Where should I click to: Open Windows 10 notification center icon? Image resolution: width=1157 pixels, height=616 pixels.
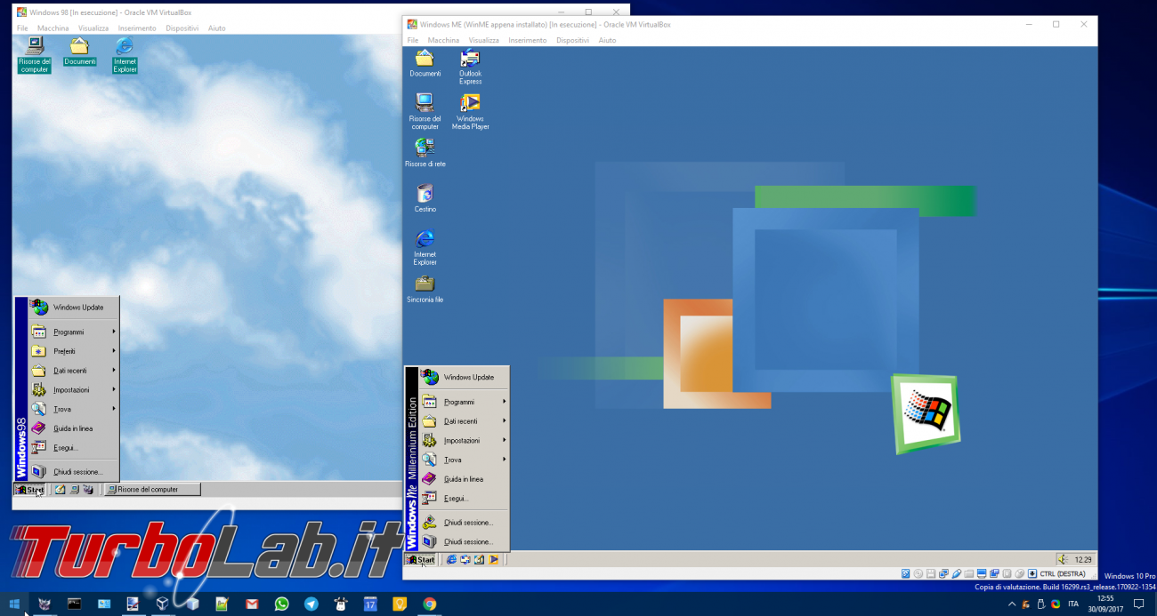pos(1138,604)
